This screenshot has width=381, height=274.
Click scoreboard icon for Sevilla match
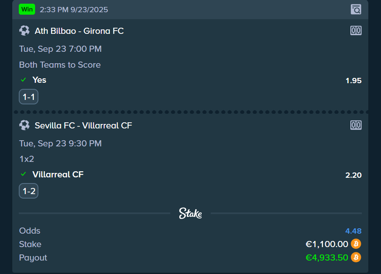(356, 125)
